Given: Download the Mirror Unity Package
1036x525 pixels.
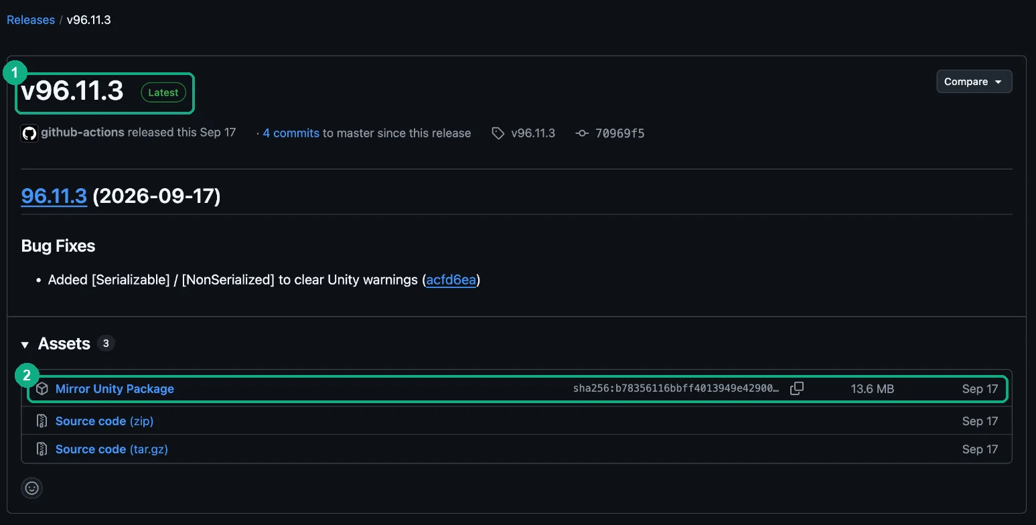Looking at the screenshot, I should (x=115, y=388).
